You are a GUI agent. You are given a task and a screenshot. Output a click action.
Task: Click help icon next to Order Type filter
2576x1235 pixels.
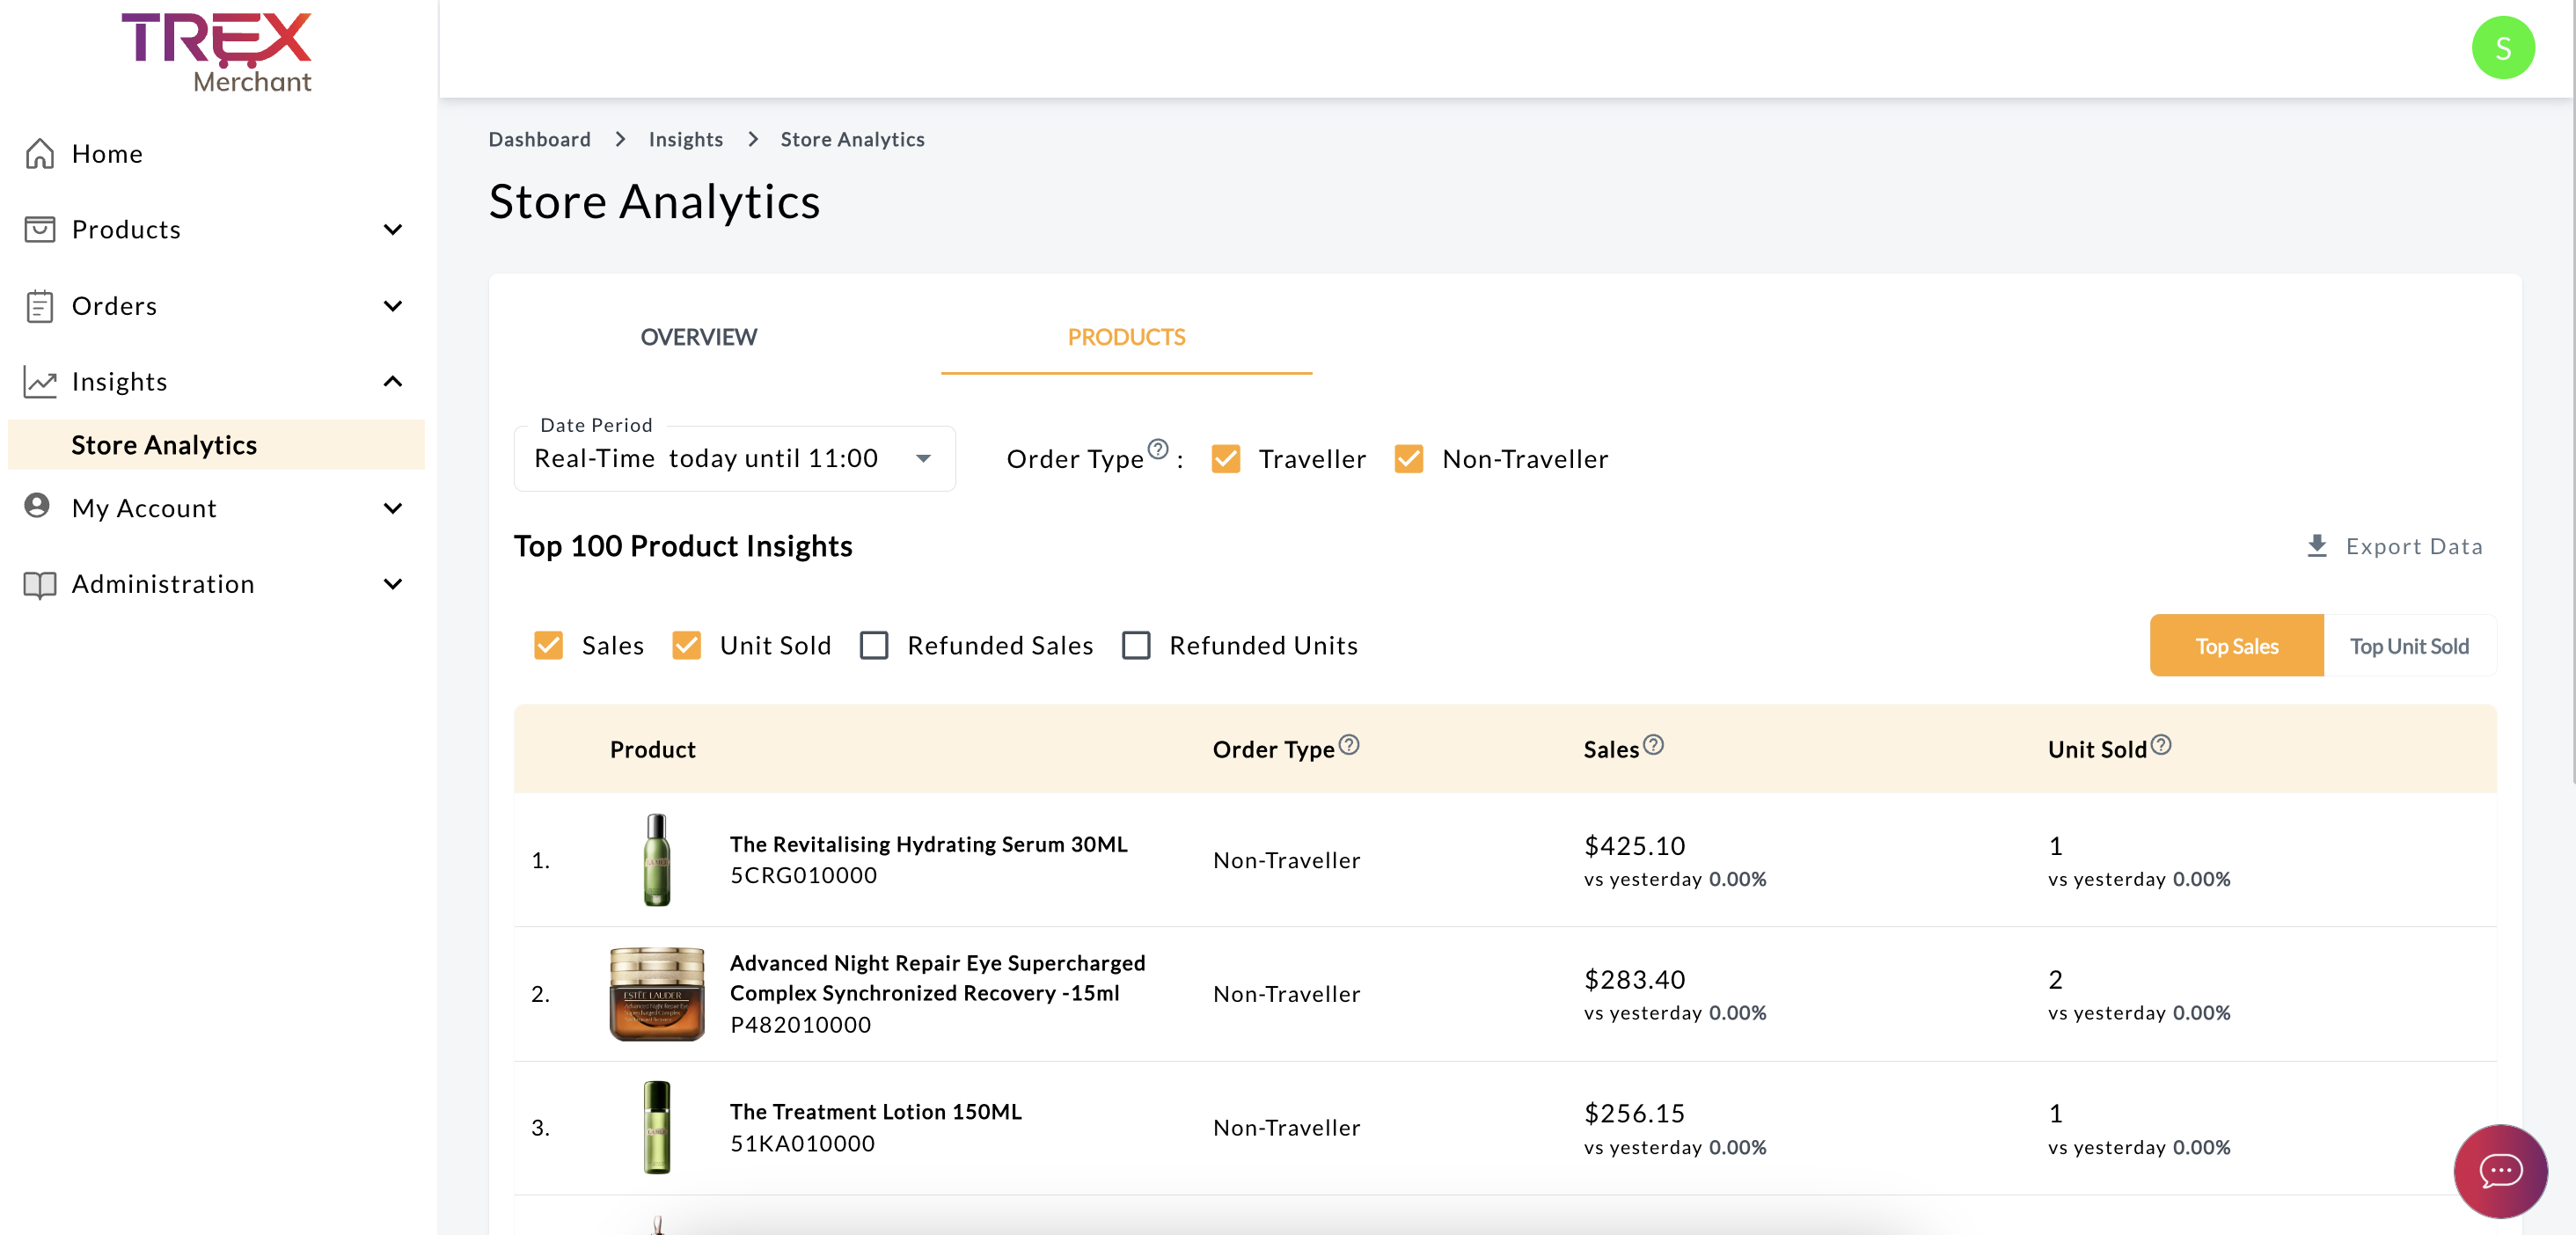(x=1157, y=448)
